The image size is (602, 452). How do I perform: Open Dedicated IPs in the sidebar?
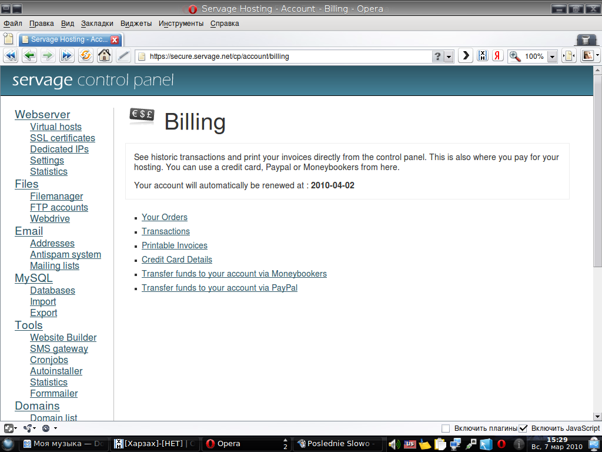pos(59,149)
